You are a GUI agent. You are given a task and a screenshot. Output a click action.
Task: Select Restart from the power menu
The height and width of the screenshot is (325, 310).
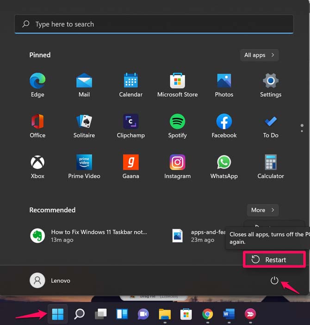click(274, 259)
